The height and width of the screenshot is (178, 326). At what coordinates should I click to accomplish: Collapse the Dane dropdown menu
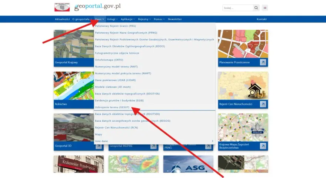[100, 19]
